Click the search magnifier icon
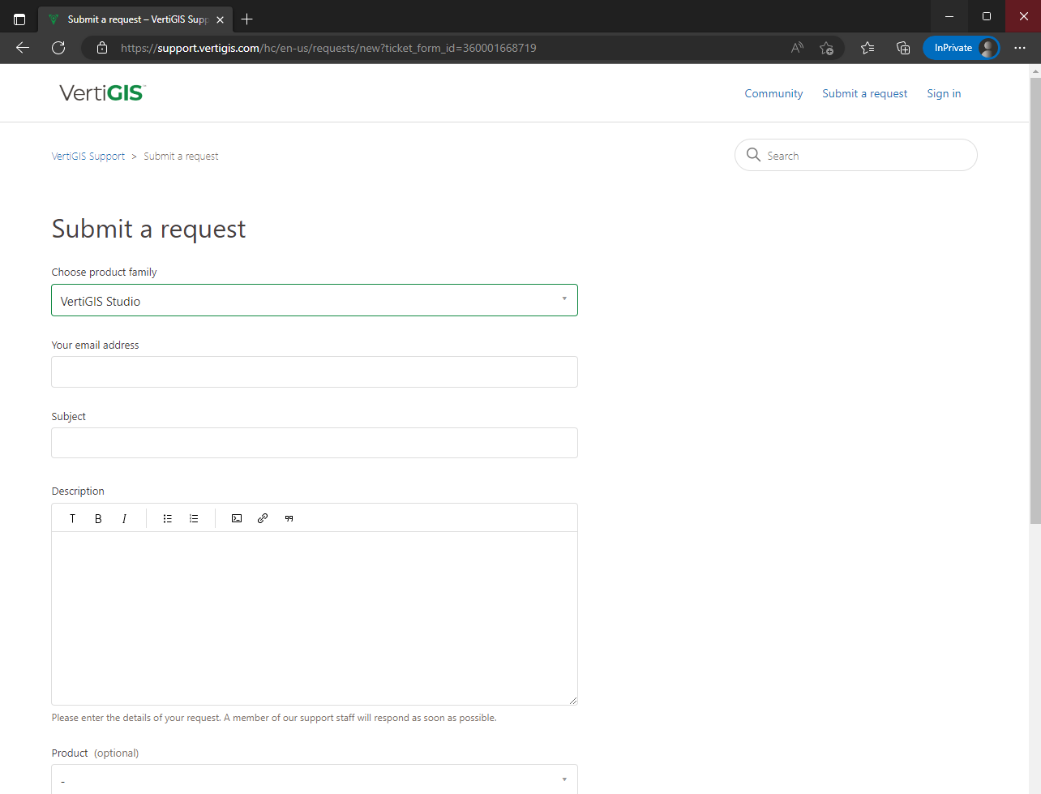The height and width of the screenshot is (794, 1041). (753, 155)
